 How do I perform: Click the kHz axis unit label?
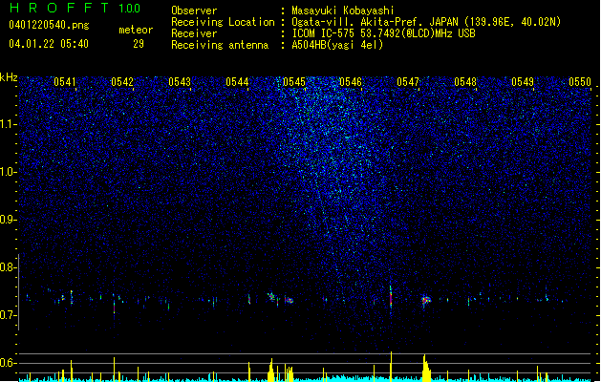click(x=9, y=77)
